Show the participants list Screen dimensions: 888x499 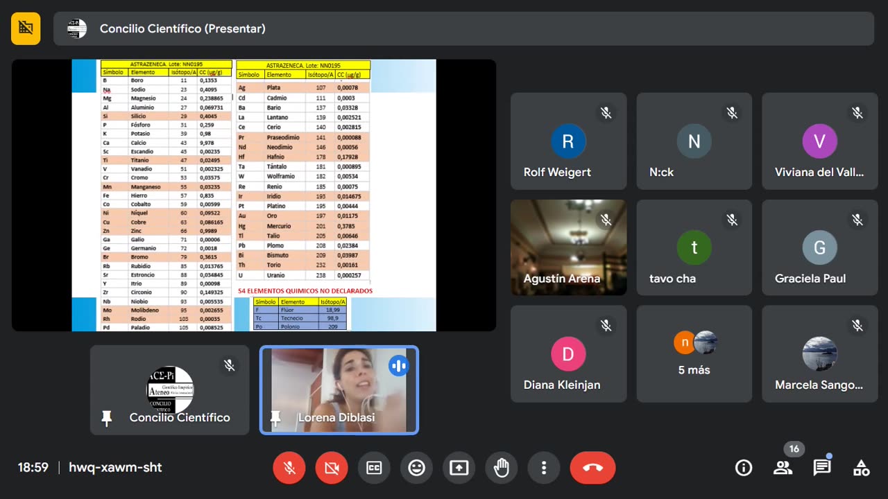[783, 468]
